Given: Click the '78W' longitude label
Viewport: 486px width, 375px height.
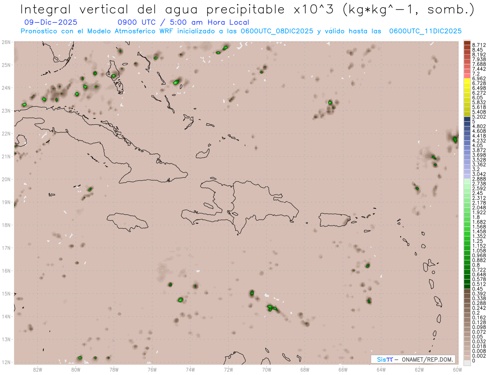Looking at the screenshot, I should [x=114, y=369].
